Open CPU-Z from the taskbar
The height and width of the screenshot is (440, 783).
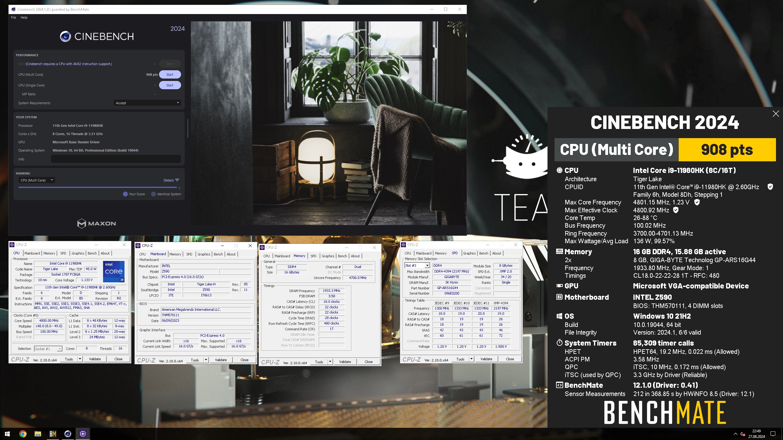(x=83, y=434)
